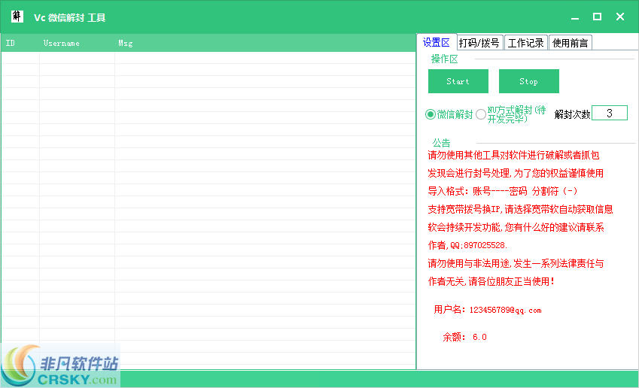Screen dimensions: 639x388
Task: Click the 公告 section label
Action: 441,143
